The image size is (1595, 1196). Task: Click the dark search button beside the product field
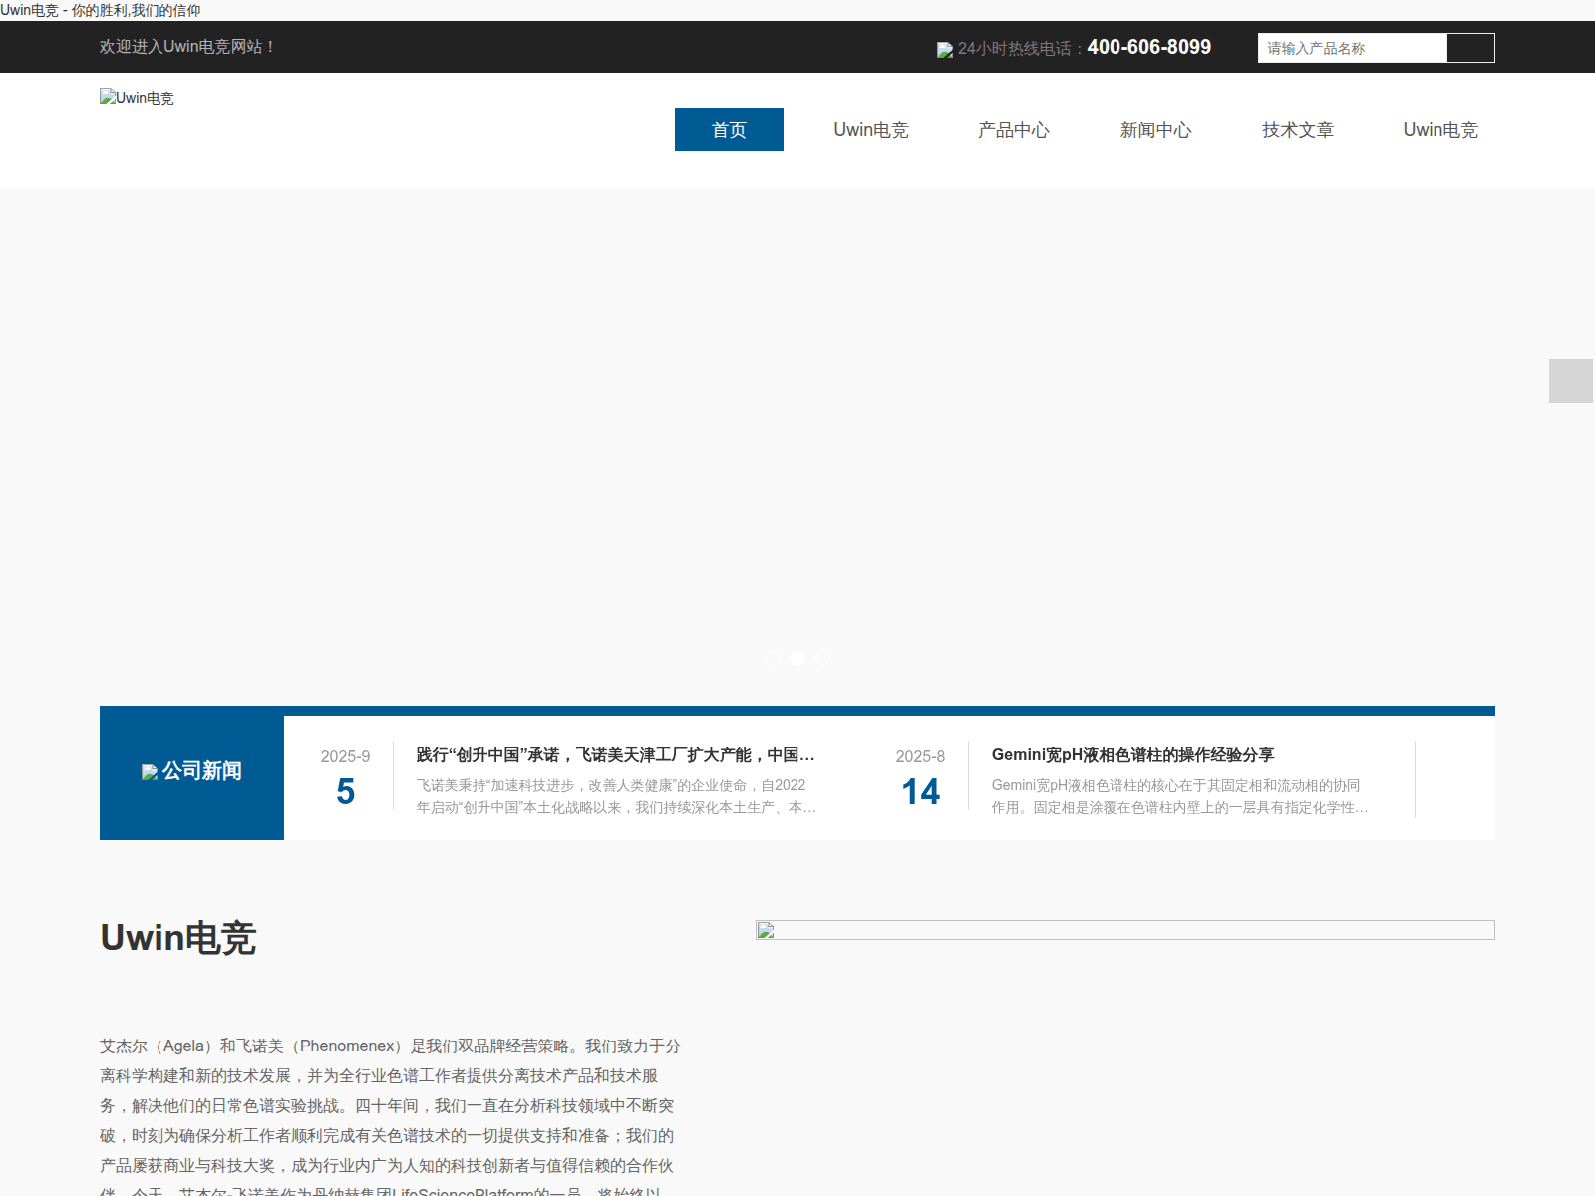pos(1470,48)
